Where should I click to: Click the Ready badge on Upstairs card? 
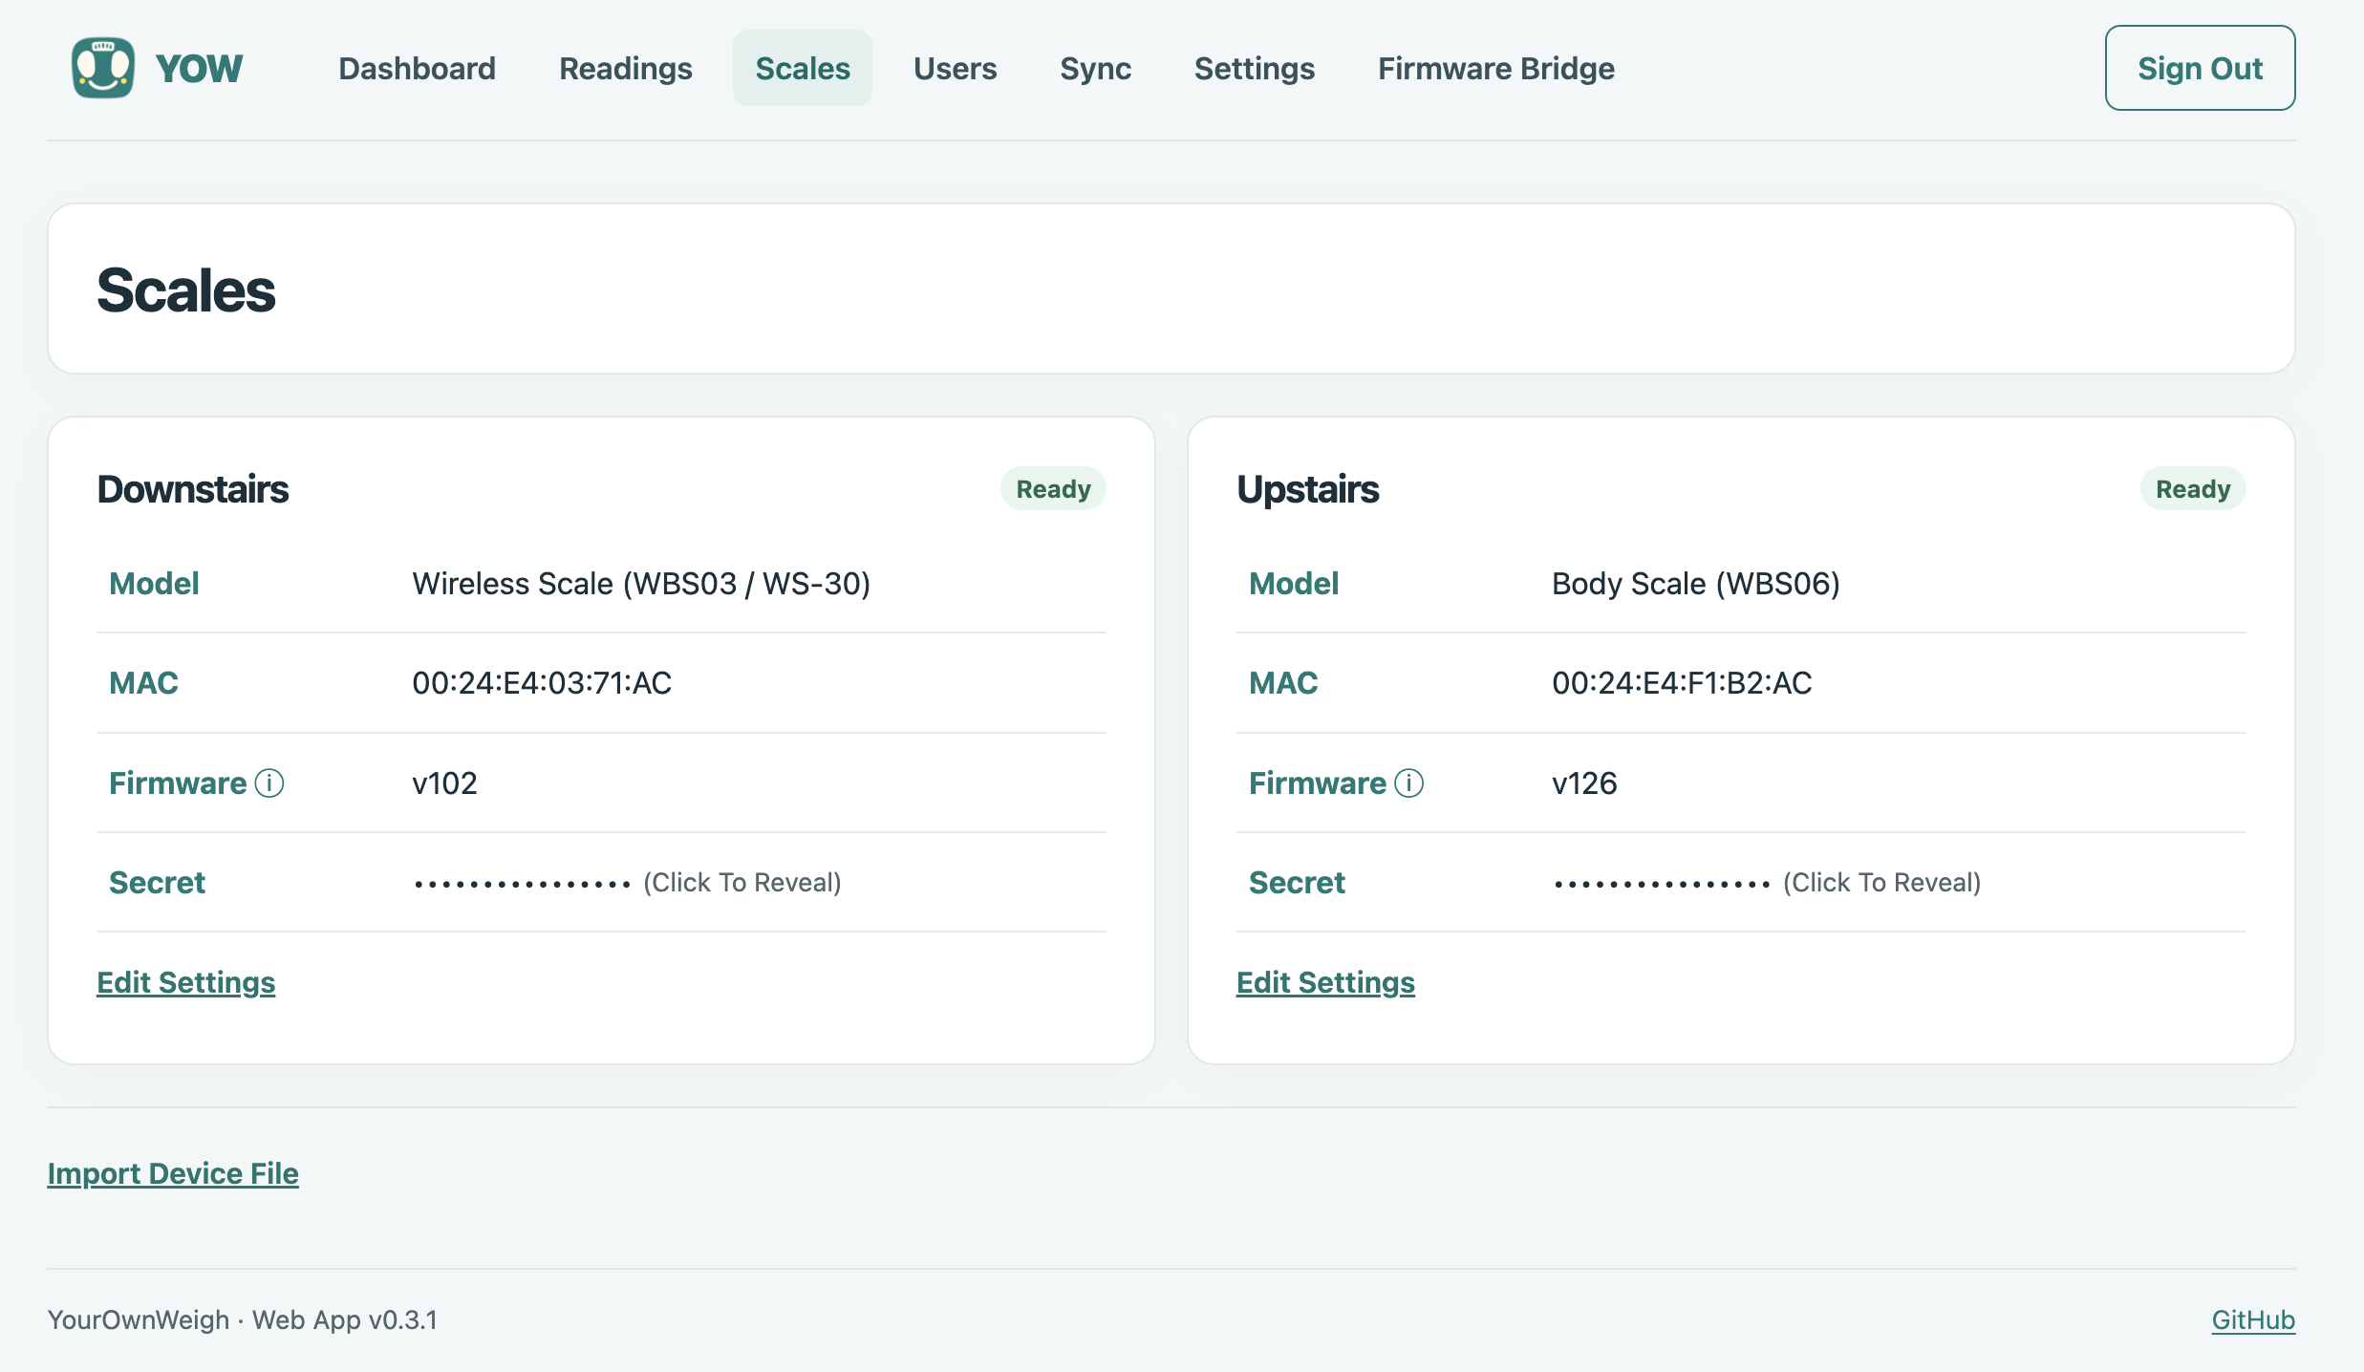[x=2193, y=489]
